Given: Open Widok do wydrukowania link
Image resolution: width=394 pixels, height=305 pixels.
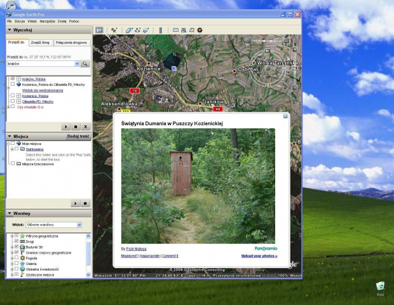Looking at the screenshot, I should coord(43,90).
